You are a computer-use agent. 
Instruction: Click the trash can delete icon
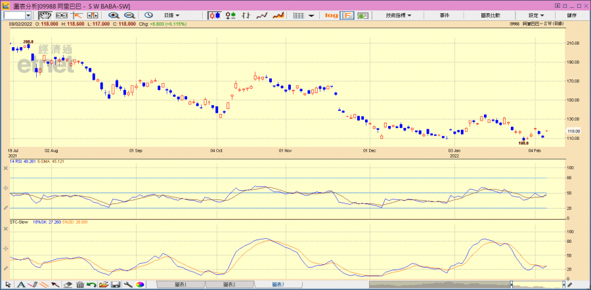(x=79, y=285)
